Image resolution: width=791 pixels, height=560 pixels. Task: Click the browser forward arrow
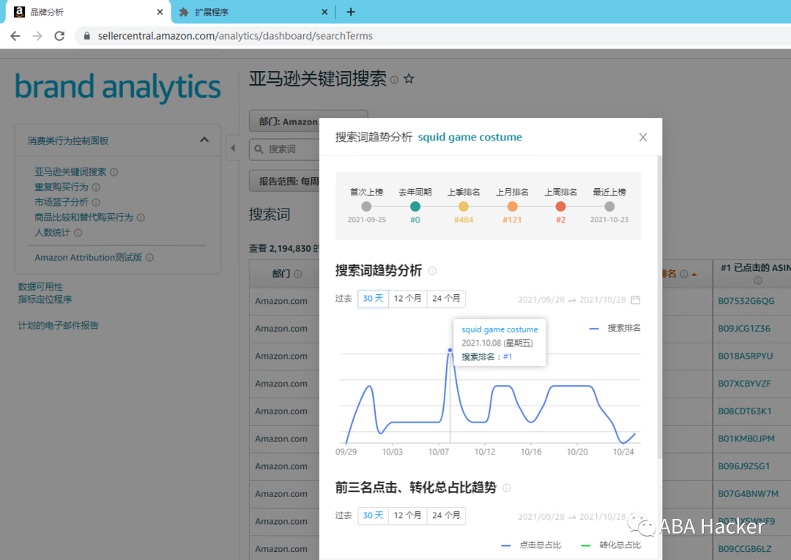pos(37,36)
